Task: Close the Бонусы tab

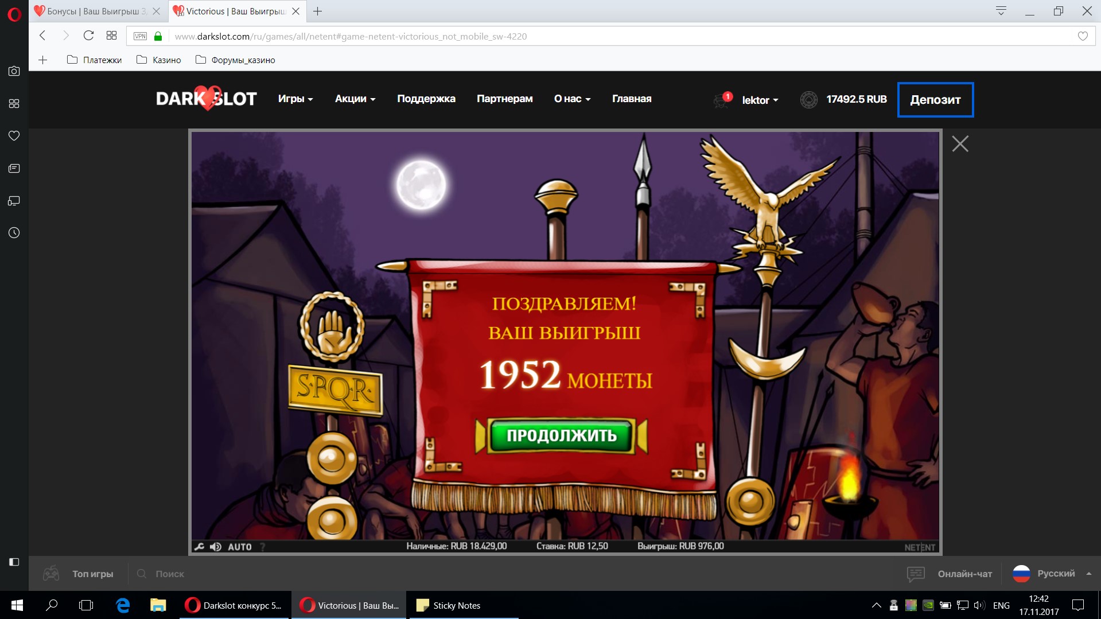Action: [156, 11]
